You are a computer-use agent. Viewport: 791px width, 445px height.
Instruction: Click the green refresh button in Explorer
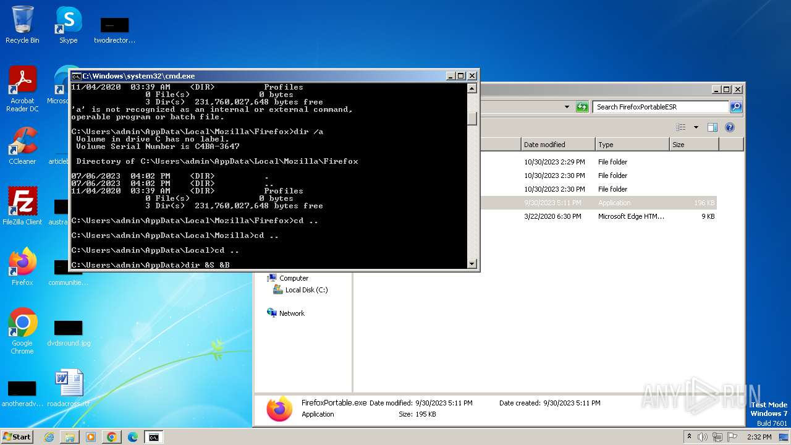[x=582, y=107]
